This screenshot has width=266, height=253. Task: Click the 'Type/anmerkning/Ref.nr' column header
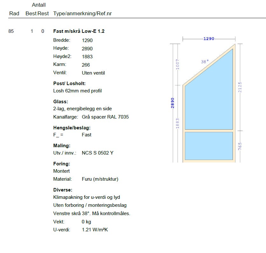tap(82, 13)
